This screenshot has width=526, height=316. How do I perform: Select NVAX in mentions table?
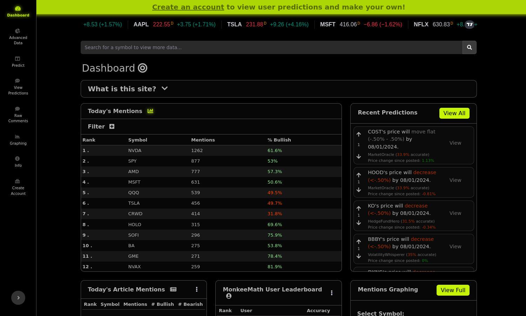pyautogui.click(x=134, y=266)
